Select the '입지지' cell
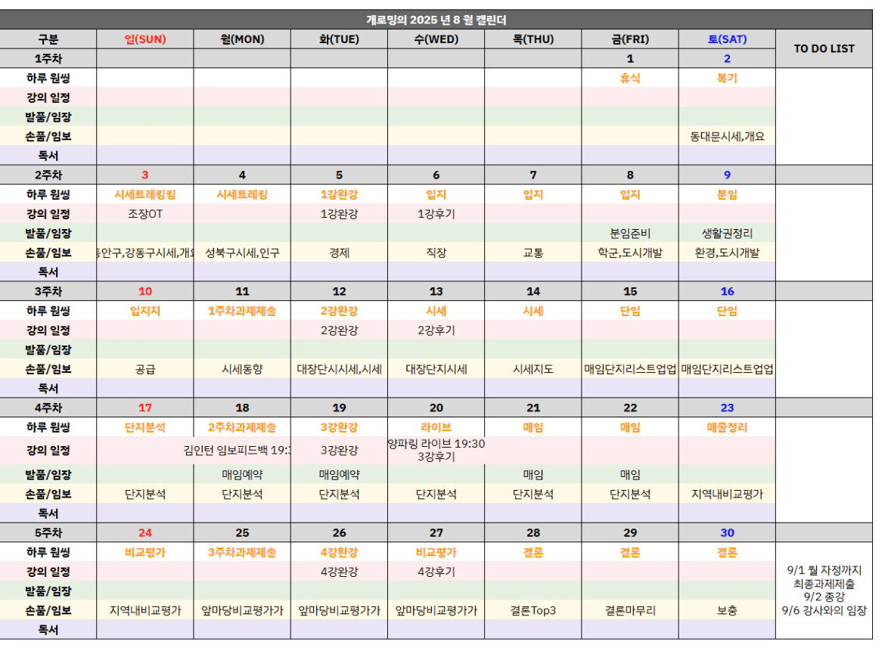 [145, 311]
